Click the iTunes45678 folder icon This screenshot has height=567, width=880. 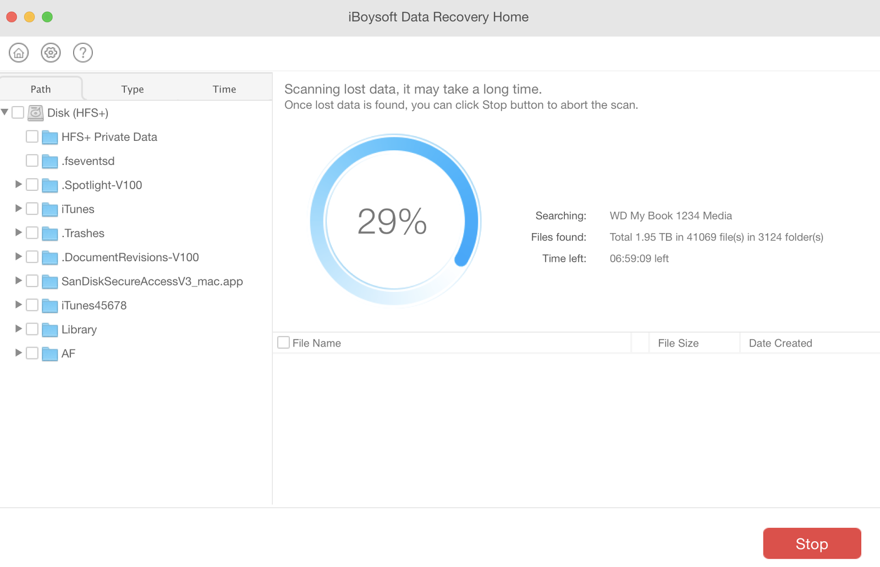pos(50,306)
